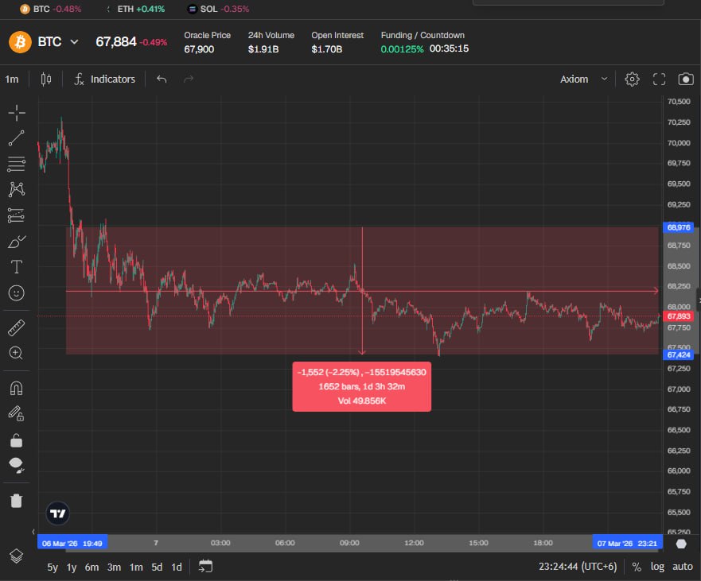This screenshot has width=701, height=581.
Task: Open the emoji icons tool
Action: pos(17,293)
